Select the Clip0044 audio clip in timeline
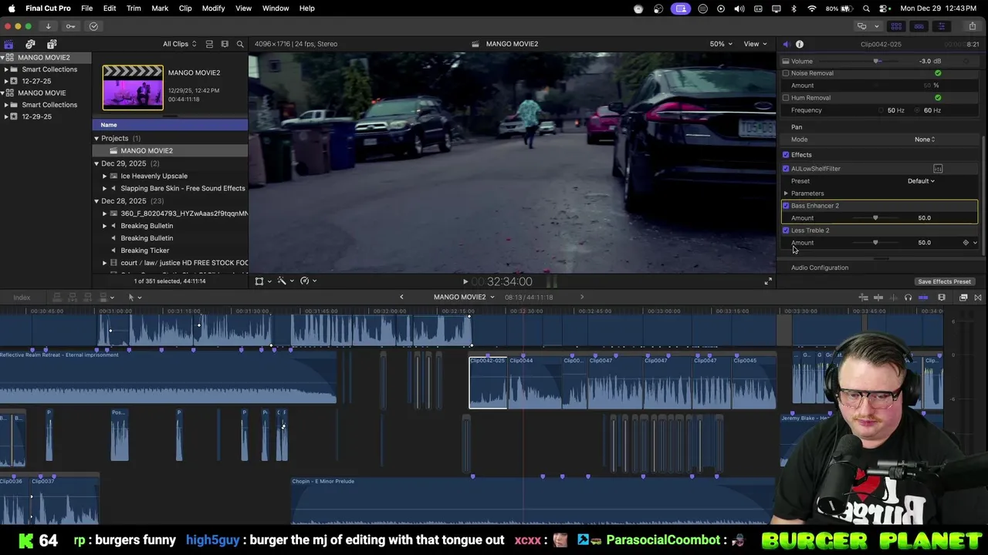The image size is (988, 555). 535,382
